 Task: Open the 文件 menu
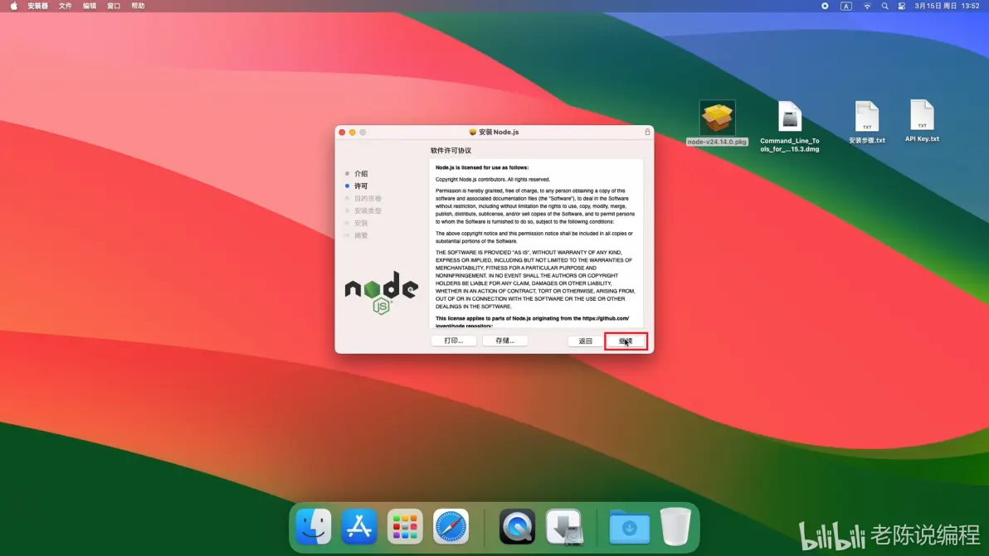pos(65,6)
